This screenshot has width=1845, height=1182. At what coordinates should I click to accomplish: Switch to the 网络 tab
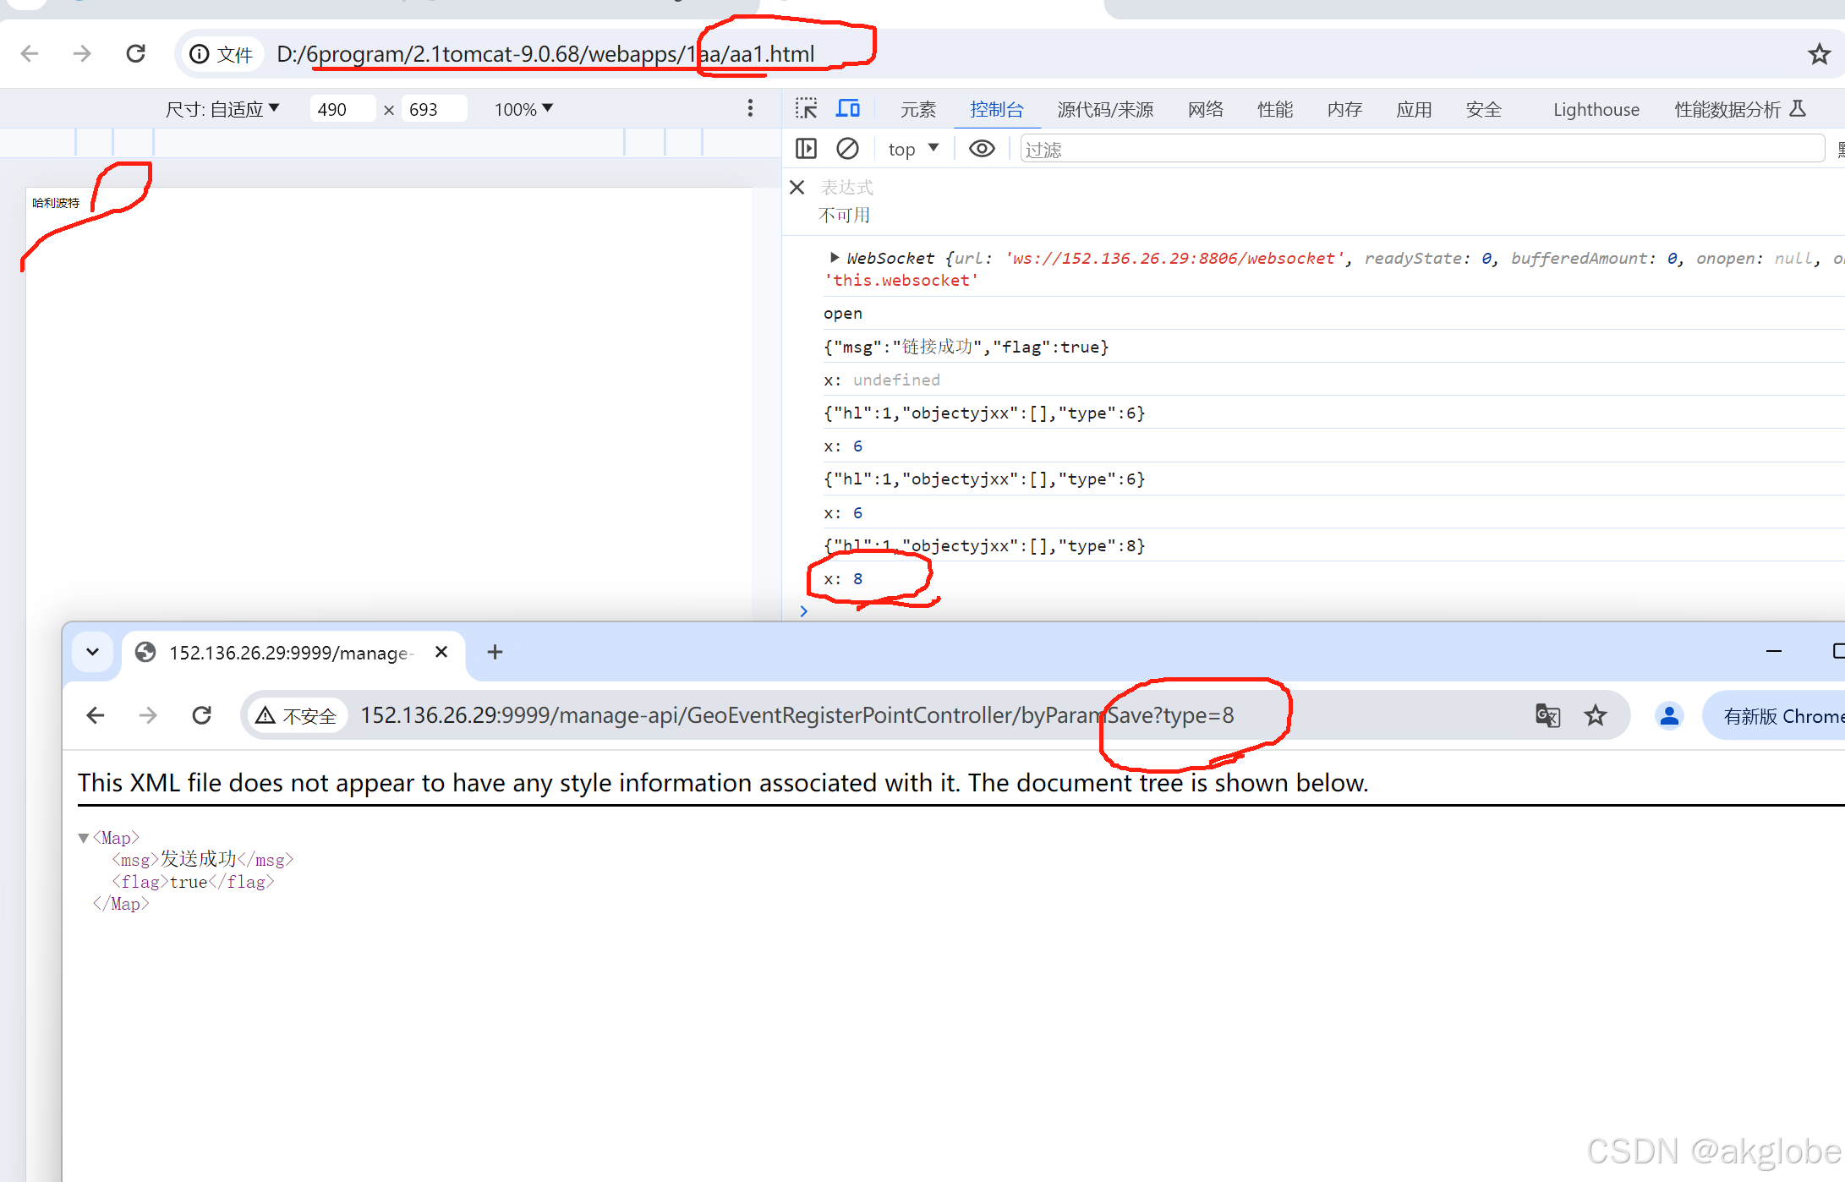[x=1205, y=109]
